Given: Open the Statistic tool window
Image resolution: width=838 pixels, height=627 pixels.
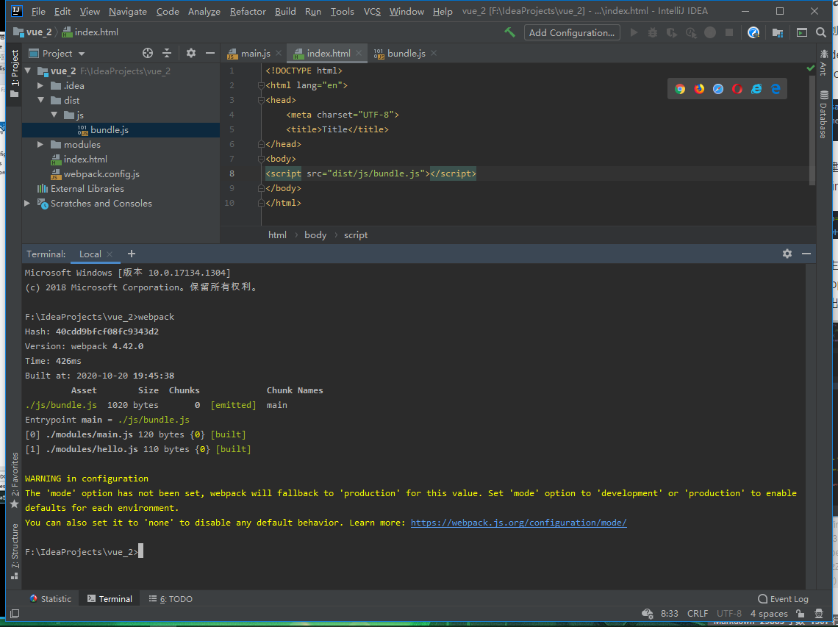Looking at the screenshot, I should [50, 598].
